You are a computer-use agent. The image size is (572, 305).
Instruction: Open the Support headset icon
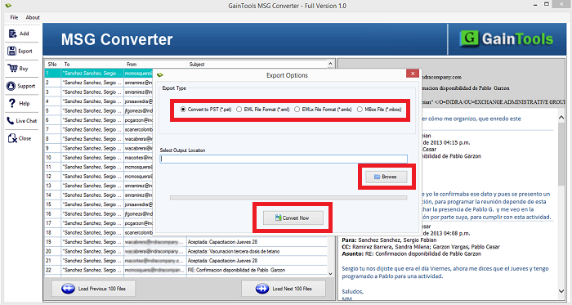(x=11, y=86)
